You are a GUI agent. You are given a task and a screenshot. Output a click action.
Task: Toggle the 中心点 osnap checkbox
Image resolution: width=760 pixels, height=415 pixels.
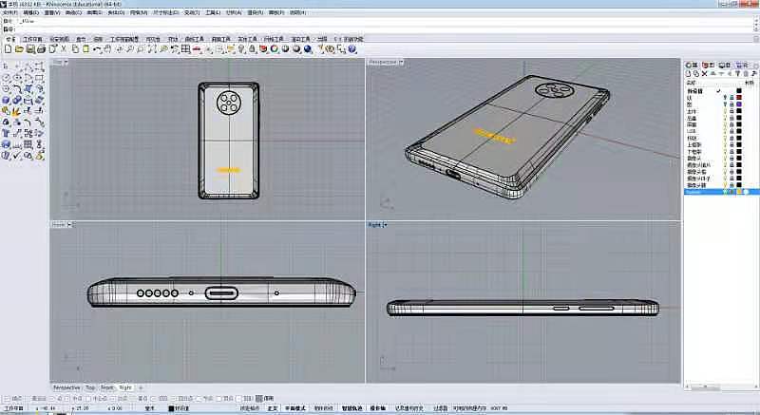[x=89, y=399]
